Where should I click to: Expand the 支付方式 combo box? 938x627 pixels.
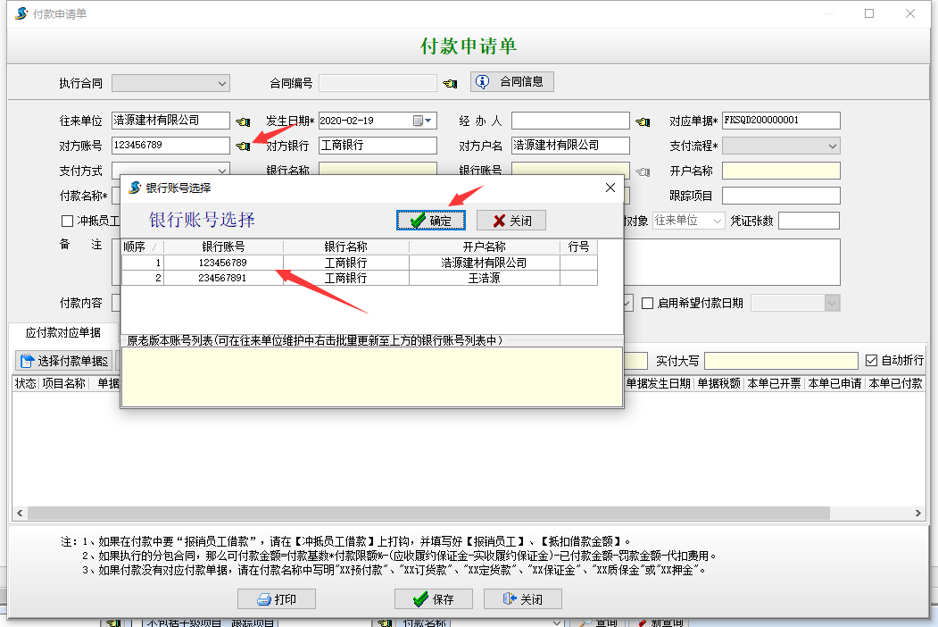(220, 170)
